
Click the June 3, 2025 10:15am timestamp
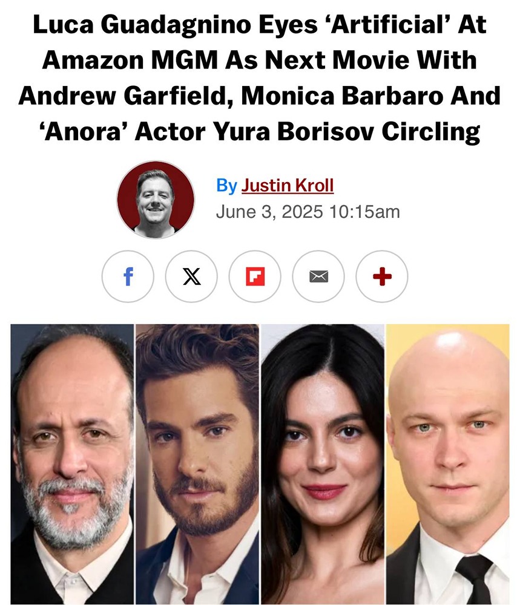(x=308, y=212)
